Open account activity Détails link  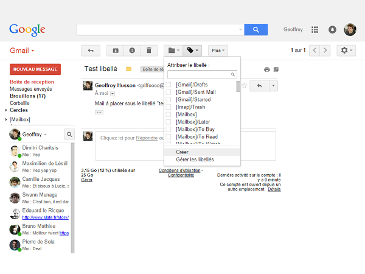coord(274,189)
